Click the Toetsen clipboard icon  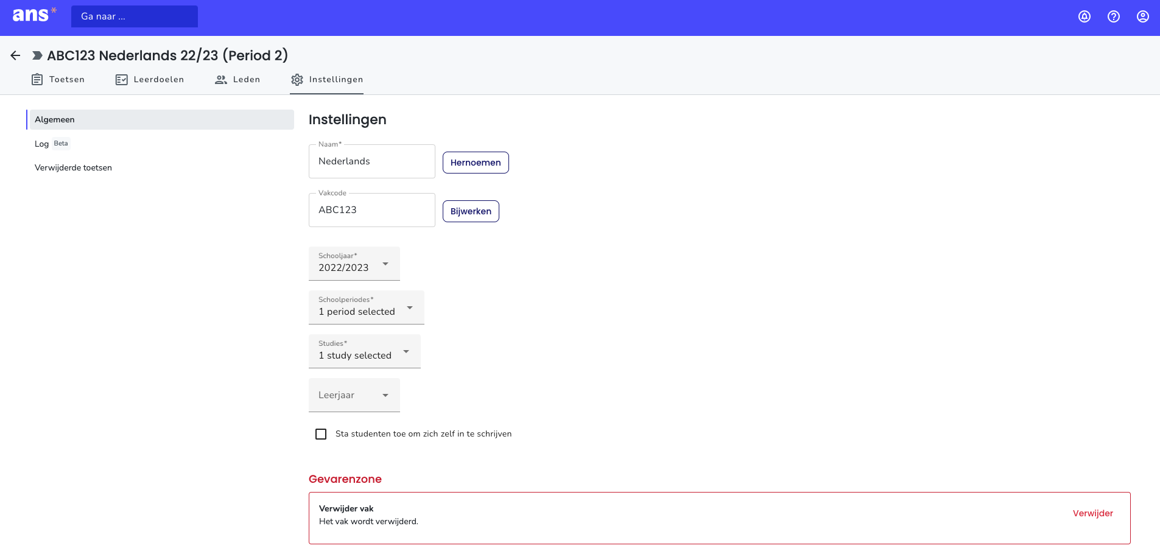point(37,80)
